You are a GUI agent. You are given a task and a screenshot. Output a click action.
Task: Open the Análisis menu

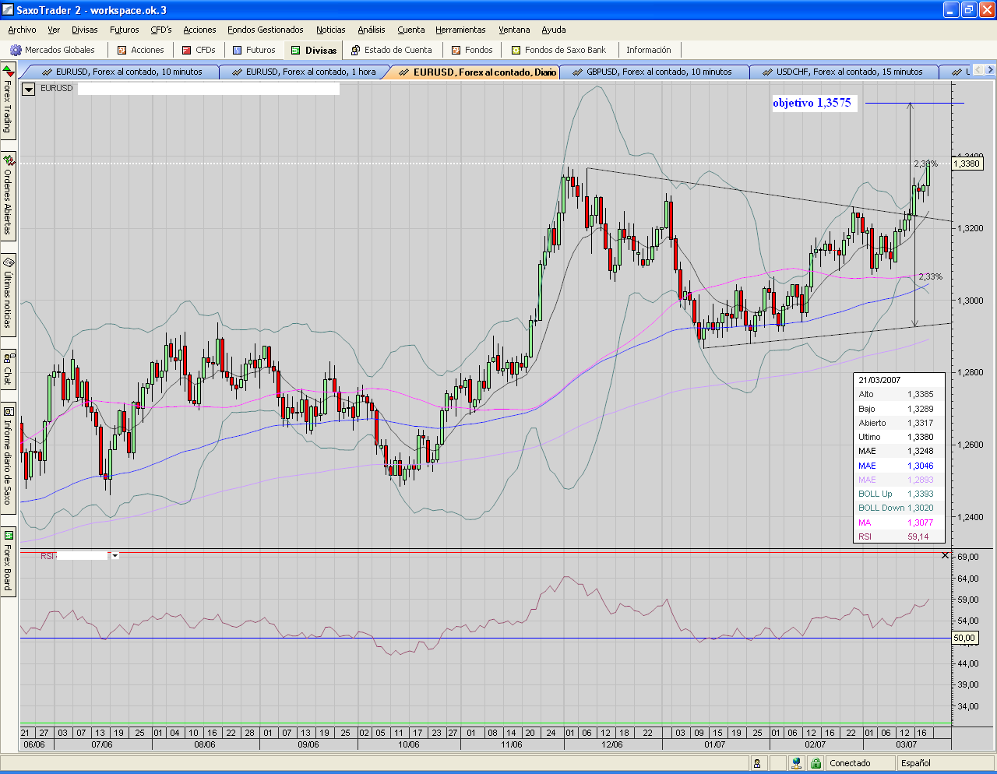pos(371,30)
